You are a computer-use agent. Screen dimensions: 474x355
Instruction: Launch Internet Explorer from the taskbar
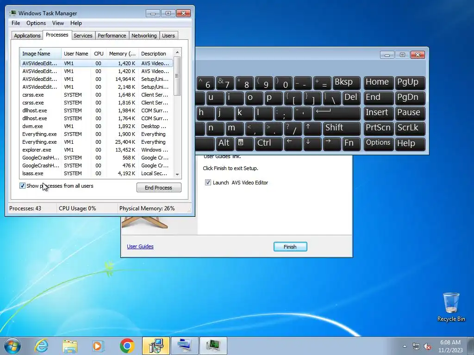pos(41,346)
